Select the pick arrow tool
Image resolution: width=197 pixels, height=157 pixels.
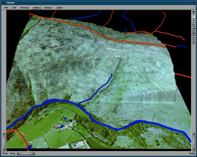(x=194, y=12)
